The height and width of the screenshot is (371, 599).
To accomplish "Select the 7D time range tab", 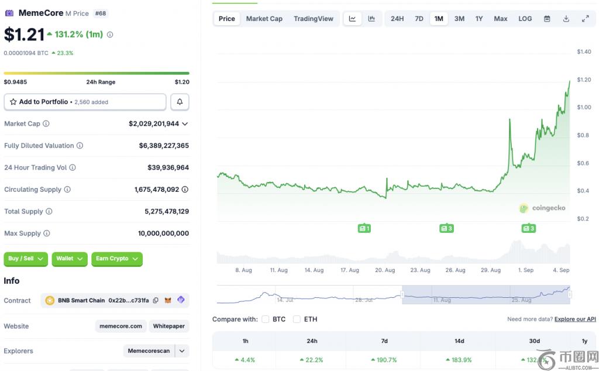I will (419, 19).
